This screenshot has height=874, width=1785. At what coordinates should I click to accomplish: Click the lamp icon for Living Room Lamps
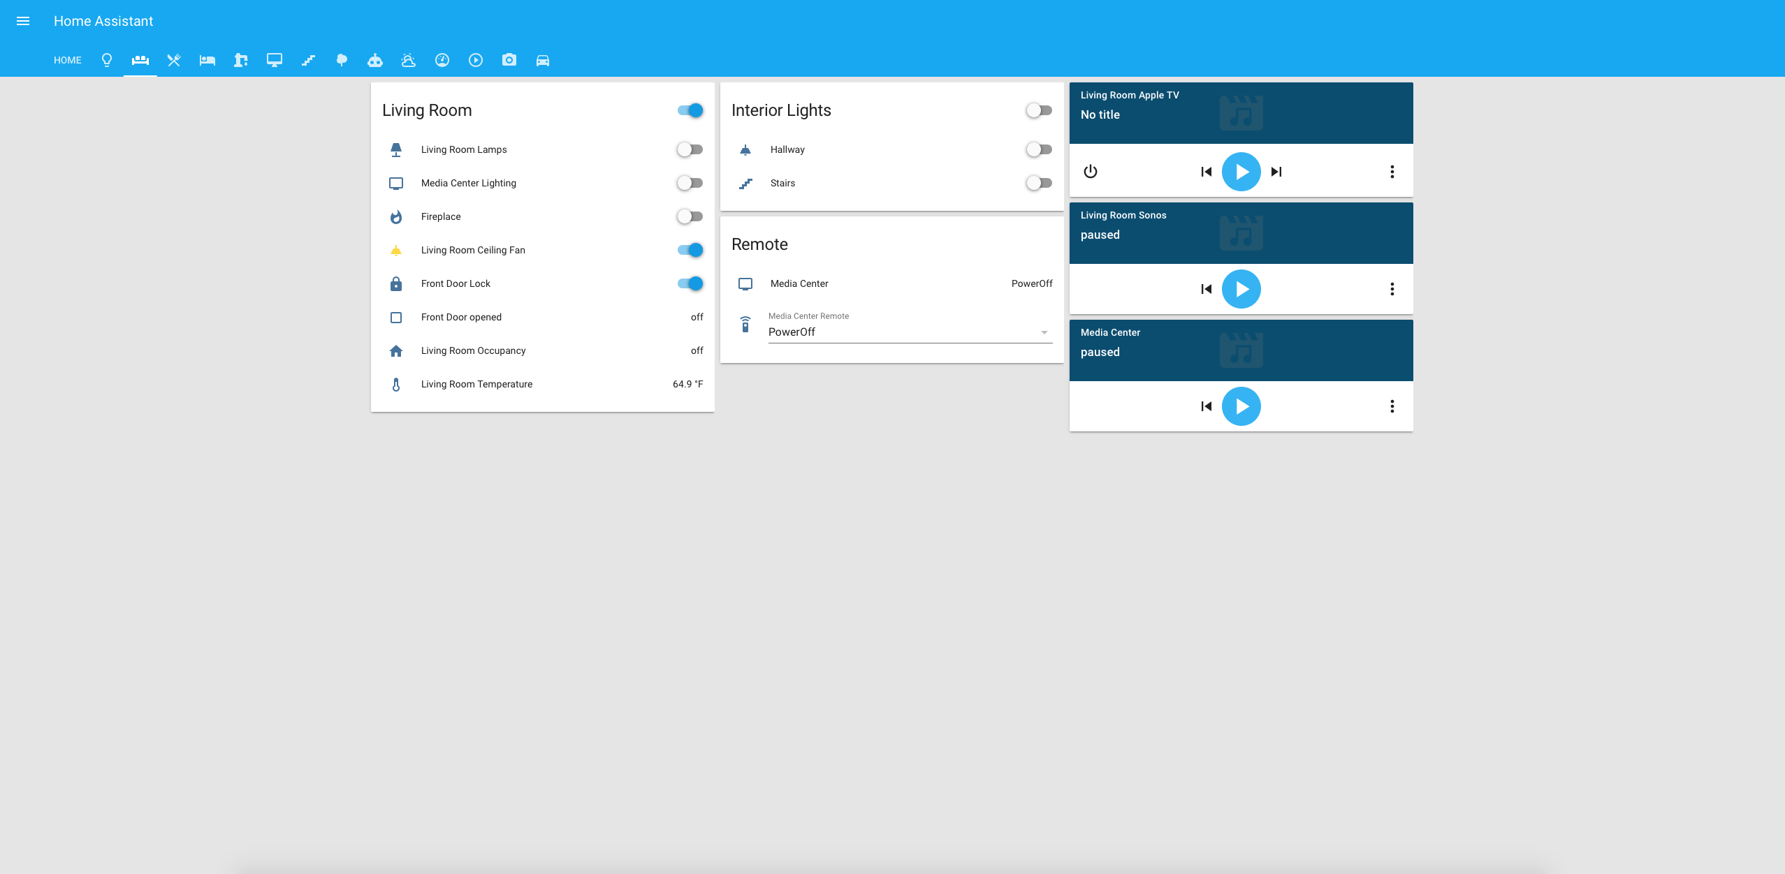point(395,149)
